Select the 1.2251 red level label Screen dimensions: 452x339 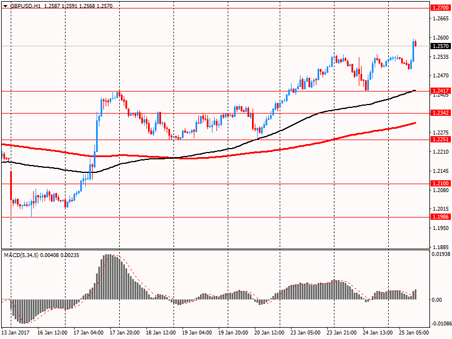(441, 140)
